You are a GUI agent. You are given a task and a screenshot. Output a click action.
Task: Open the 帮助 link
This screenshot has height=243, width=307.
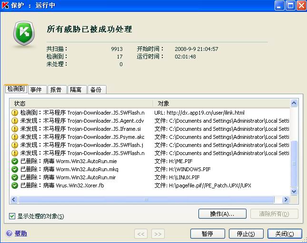pyautogui.click(x=20, y=233)
